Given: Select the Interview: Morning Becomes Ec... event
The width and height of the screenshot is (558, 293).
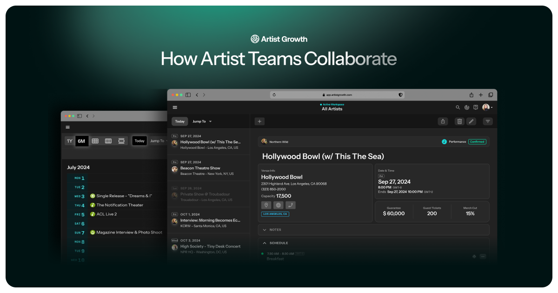Looking at the screenshot, I should click(x=208, y=220).
